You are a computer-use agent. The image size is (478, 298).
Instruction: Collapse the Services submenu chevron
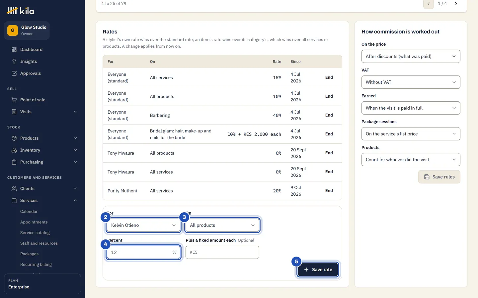point(75,201)
